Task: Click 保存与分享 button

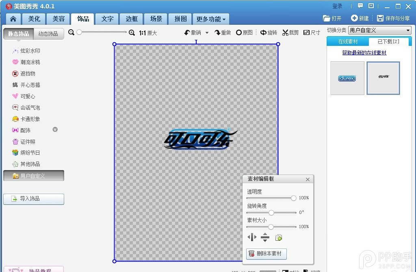Action: 393,18
